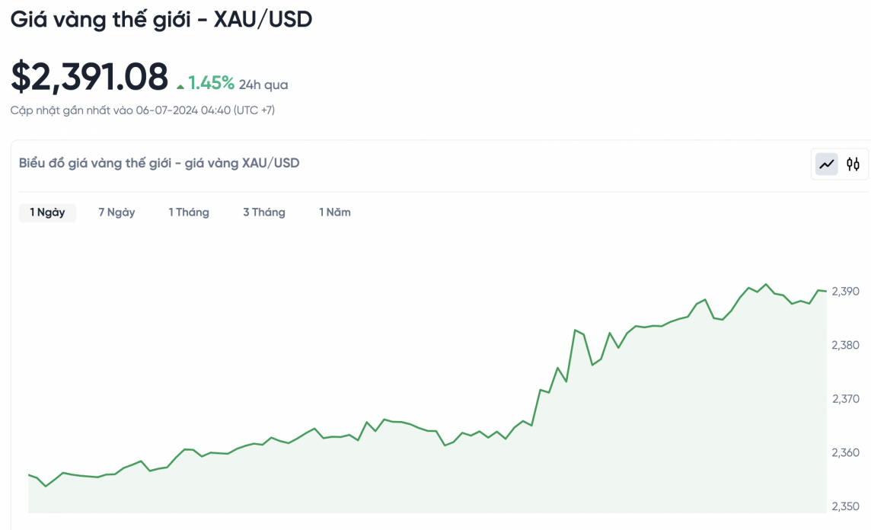Click the 2,390 y-axis label
This screenshot has width=871, height=530.
tap(845, 292)
